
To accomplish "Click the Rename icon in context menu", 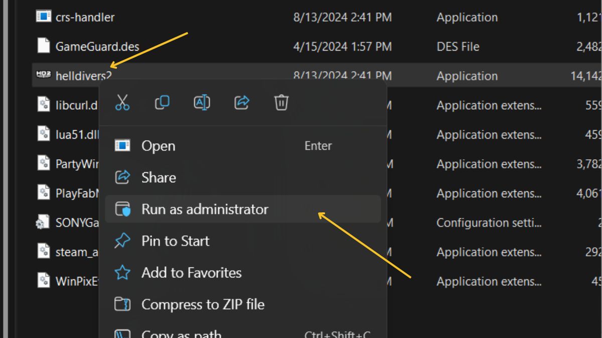I will click(202, 103).
